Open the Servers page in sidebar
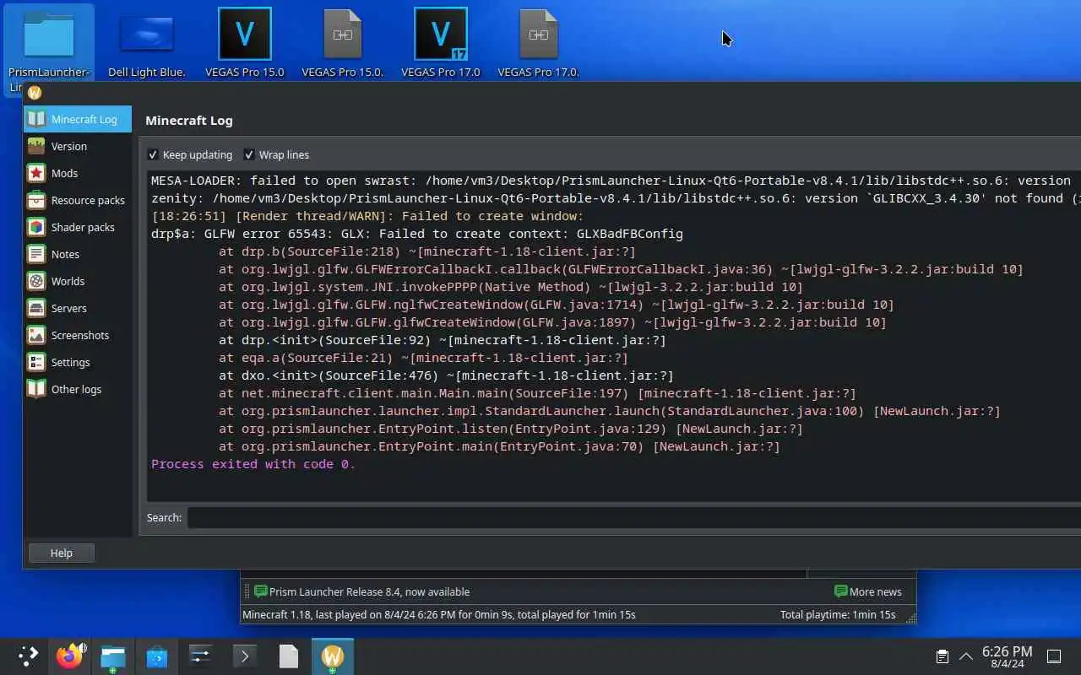Screen dimensions: 1081x675 tap(78, 308)
